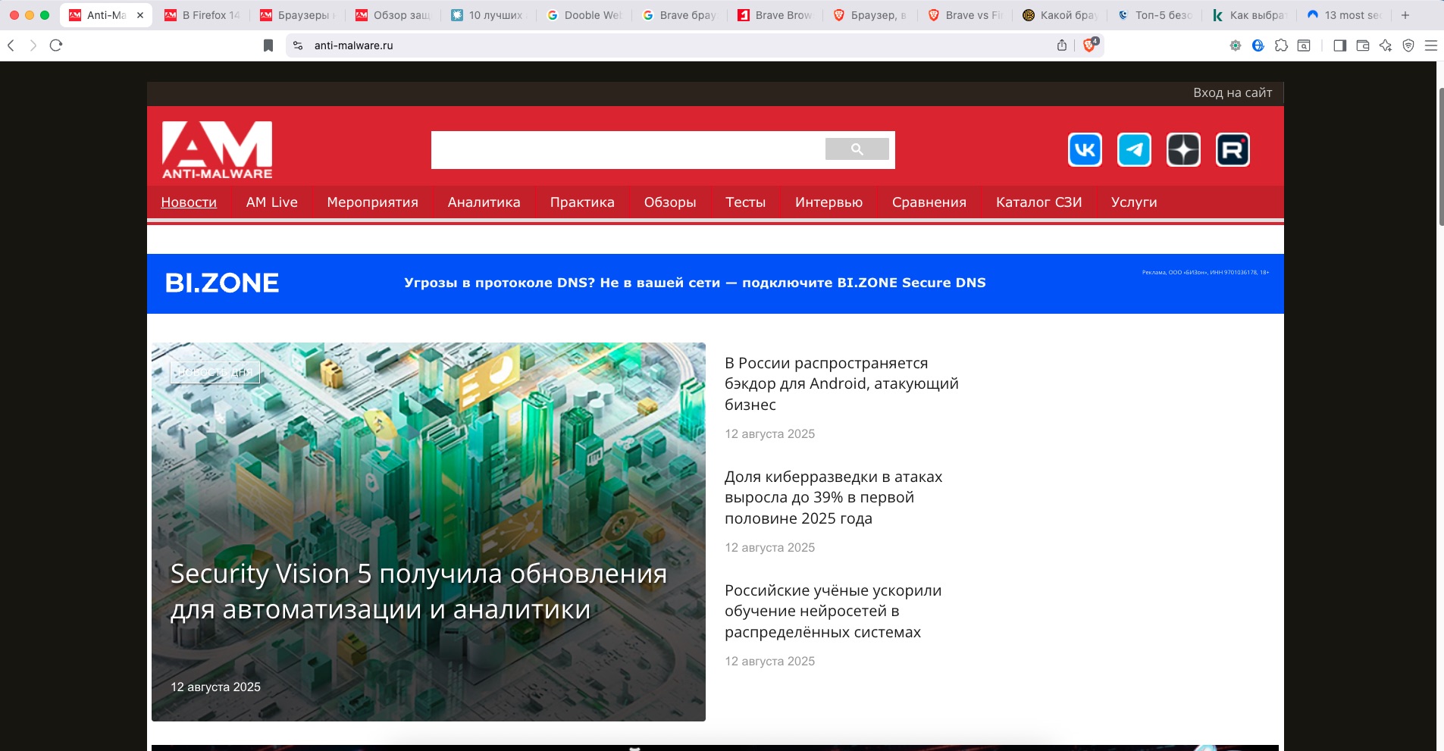Open the 'Интервью' menu item
Viewport: 1444px width, 751px height.
click(x=828, y=202)
